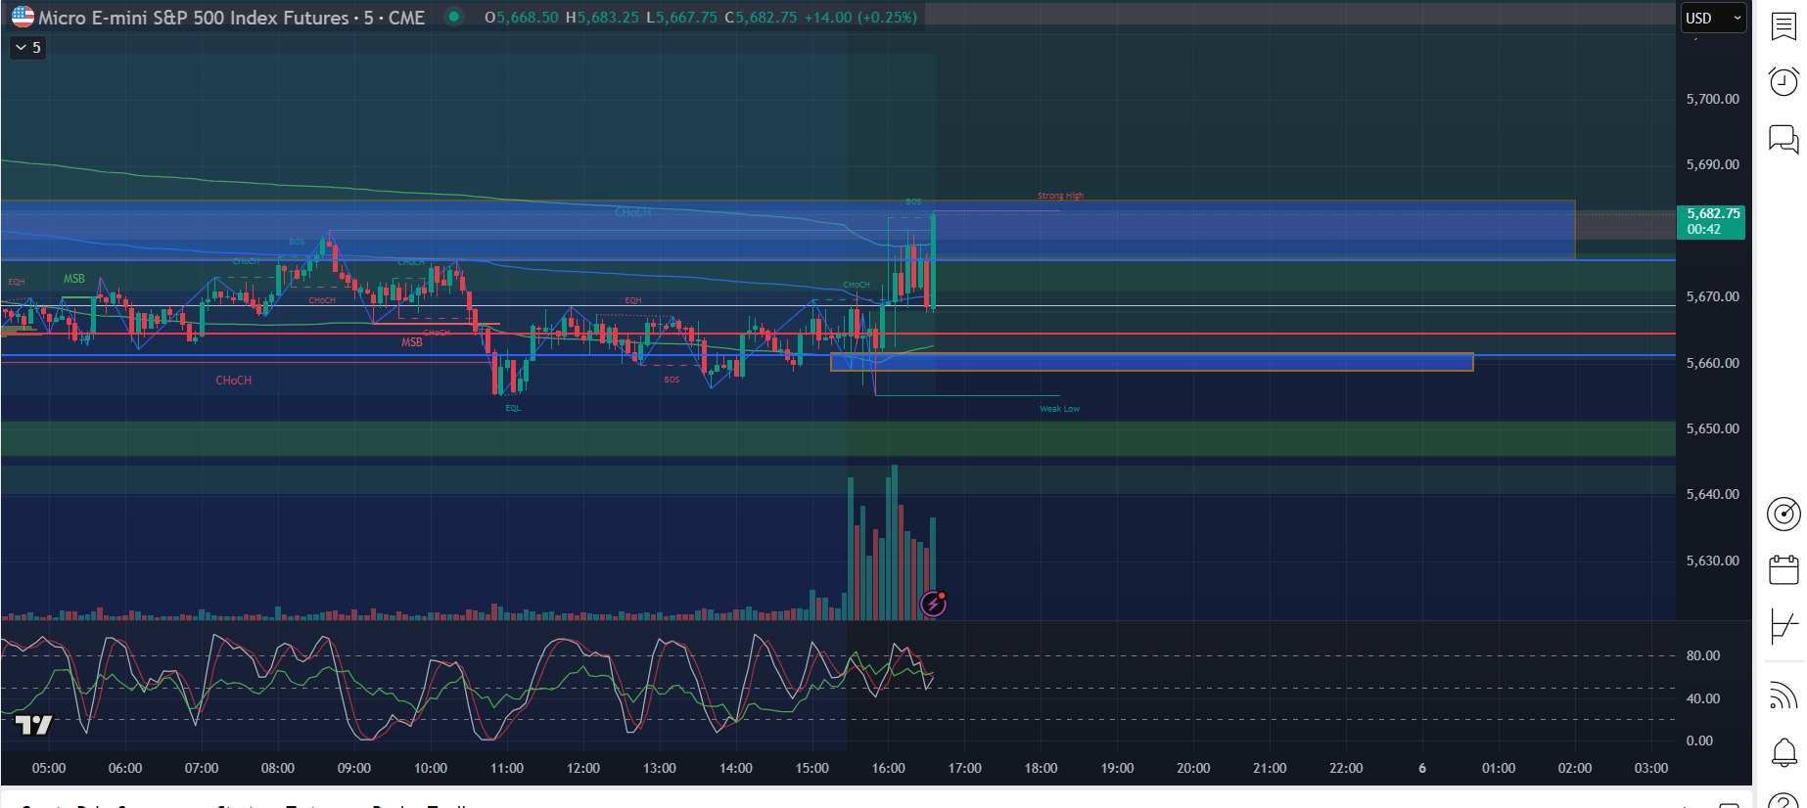Click the low value L5,667.75
This screenshot has width=1807, height=808.
coord(681,18)
